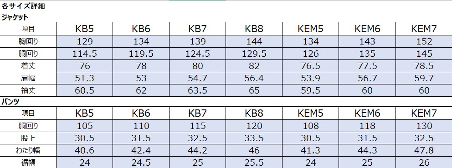The width and height of the screenshot is (452, 168).
Task: Click the 袖丈 value 63.5 for KB7
Action: tap(198, 90)
